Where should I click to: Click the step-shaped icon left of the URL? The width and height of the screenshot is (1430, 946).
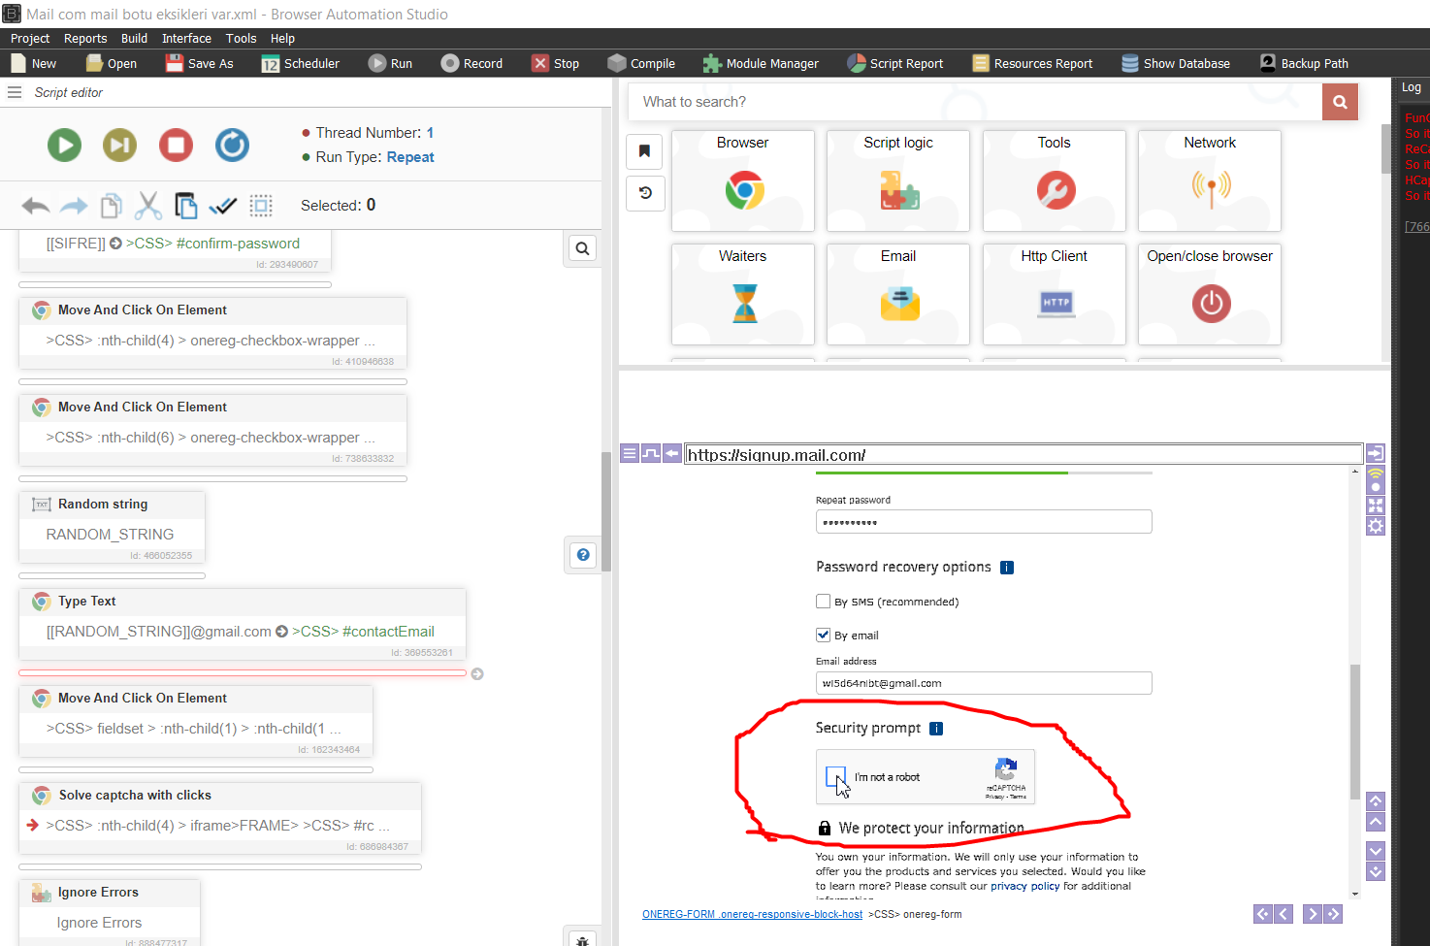(x=651, y=453)
